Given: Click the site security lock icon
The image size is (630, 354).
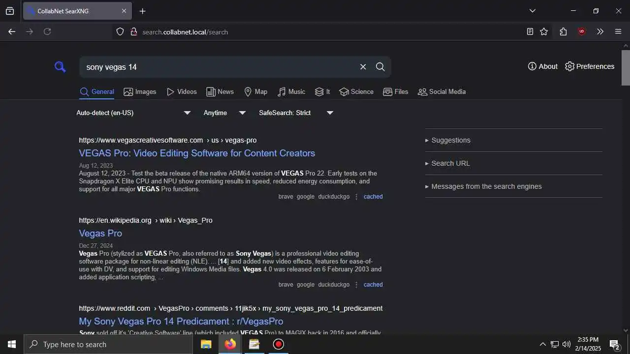Looking at the screenshot, I should pos(133,32).
